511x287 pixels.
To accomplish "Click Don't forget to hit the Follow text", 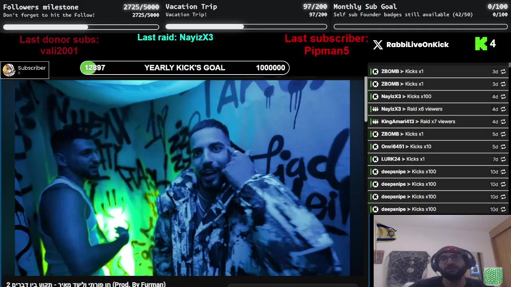I will (x=49, y=15).
